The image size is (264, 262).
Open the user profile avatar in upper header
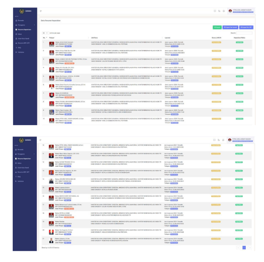[230, 11]
